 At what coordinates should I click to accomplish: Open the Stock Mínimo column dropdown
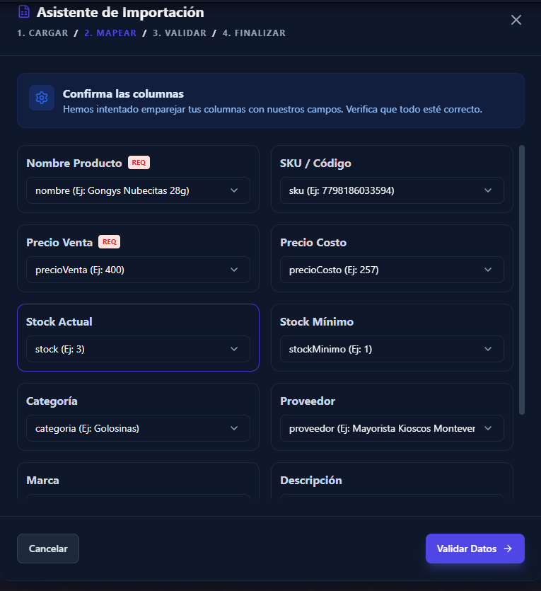pos(392,349)
